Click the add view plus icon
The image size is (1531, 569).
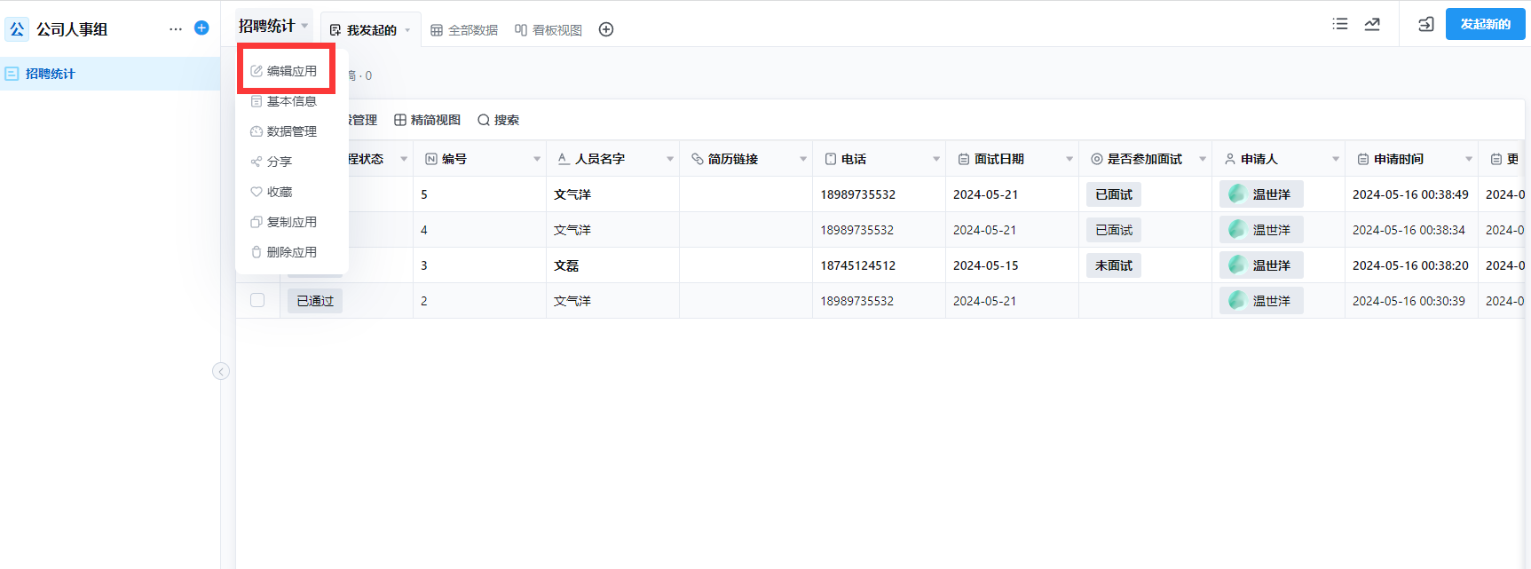606,30
